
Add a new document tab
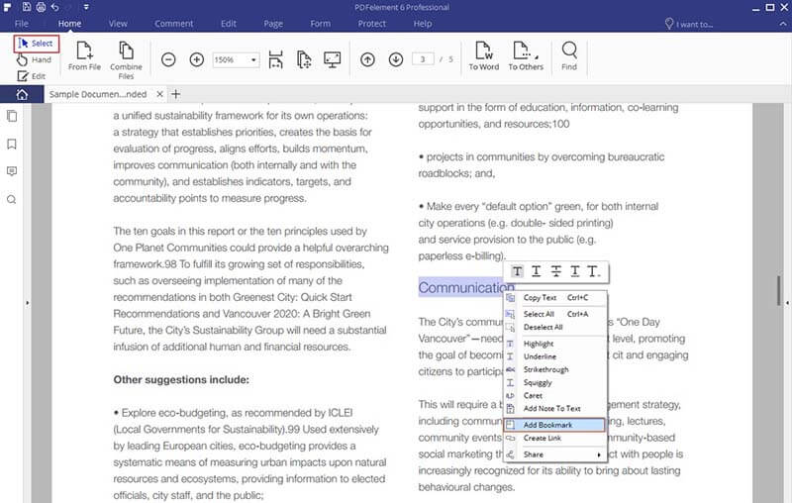click(x=176, y=94)
